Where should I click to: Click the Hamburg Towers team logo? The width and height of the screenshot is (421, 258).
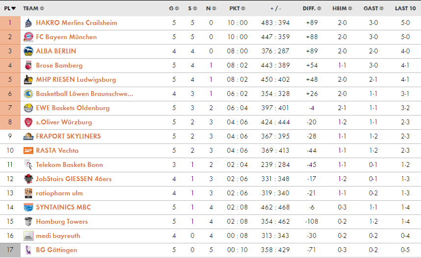pos(28,221)
